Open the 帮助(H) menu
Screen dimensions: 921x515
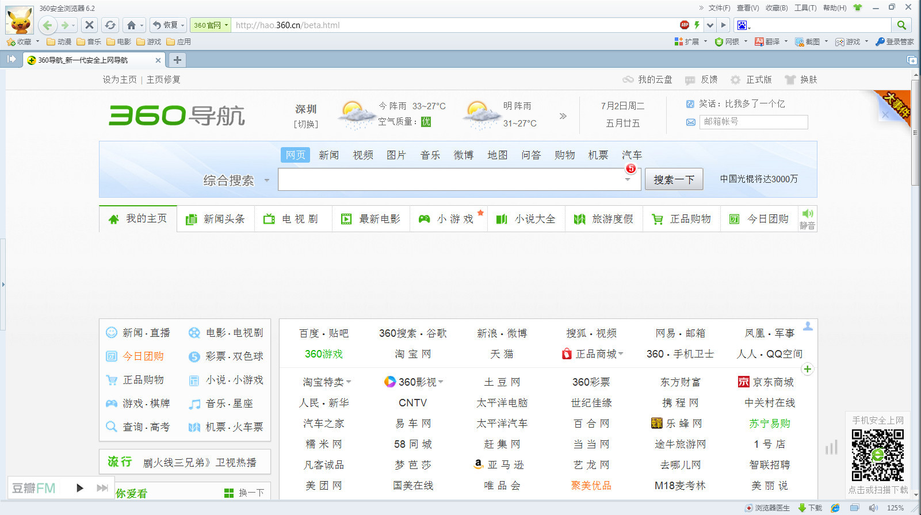click(x=835, y=8)
